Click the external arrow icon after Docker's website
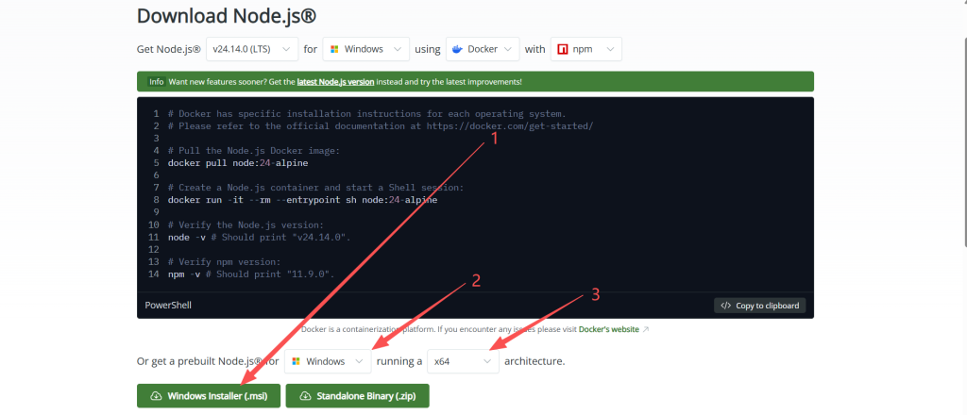Screen dimensions: 967x415 [x=646, y=329]
